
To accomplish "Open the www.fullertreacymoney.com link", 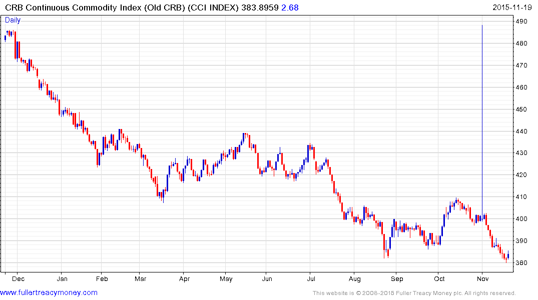I will [49, 292].
